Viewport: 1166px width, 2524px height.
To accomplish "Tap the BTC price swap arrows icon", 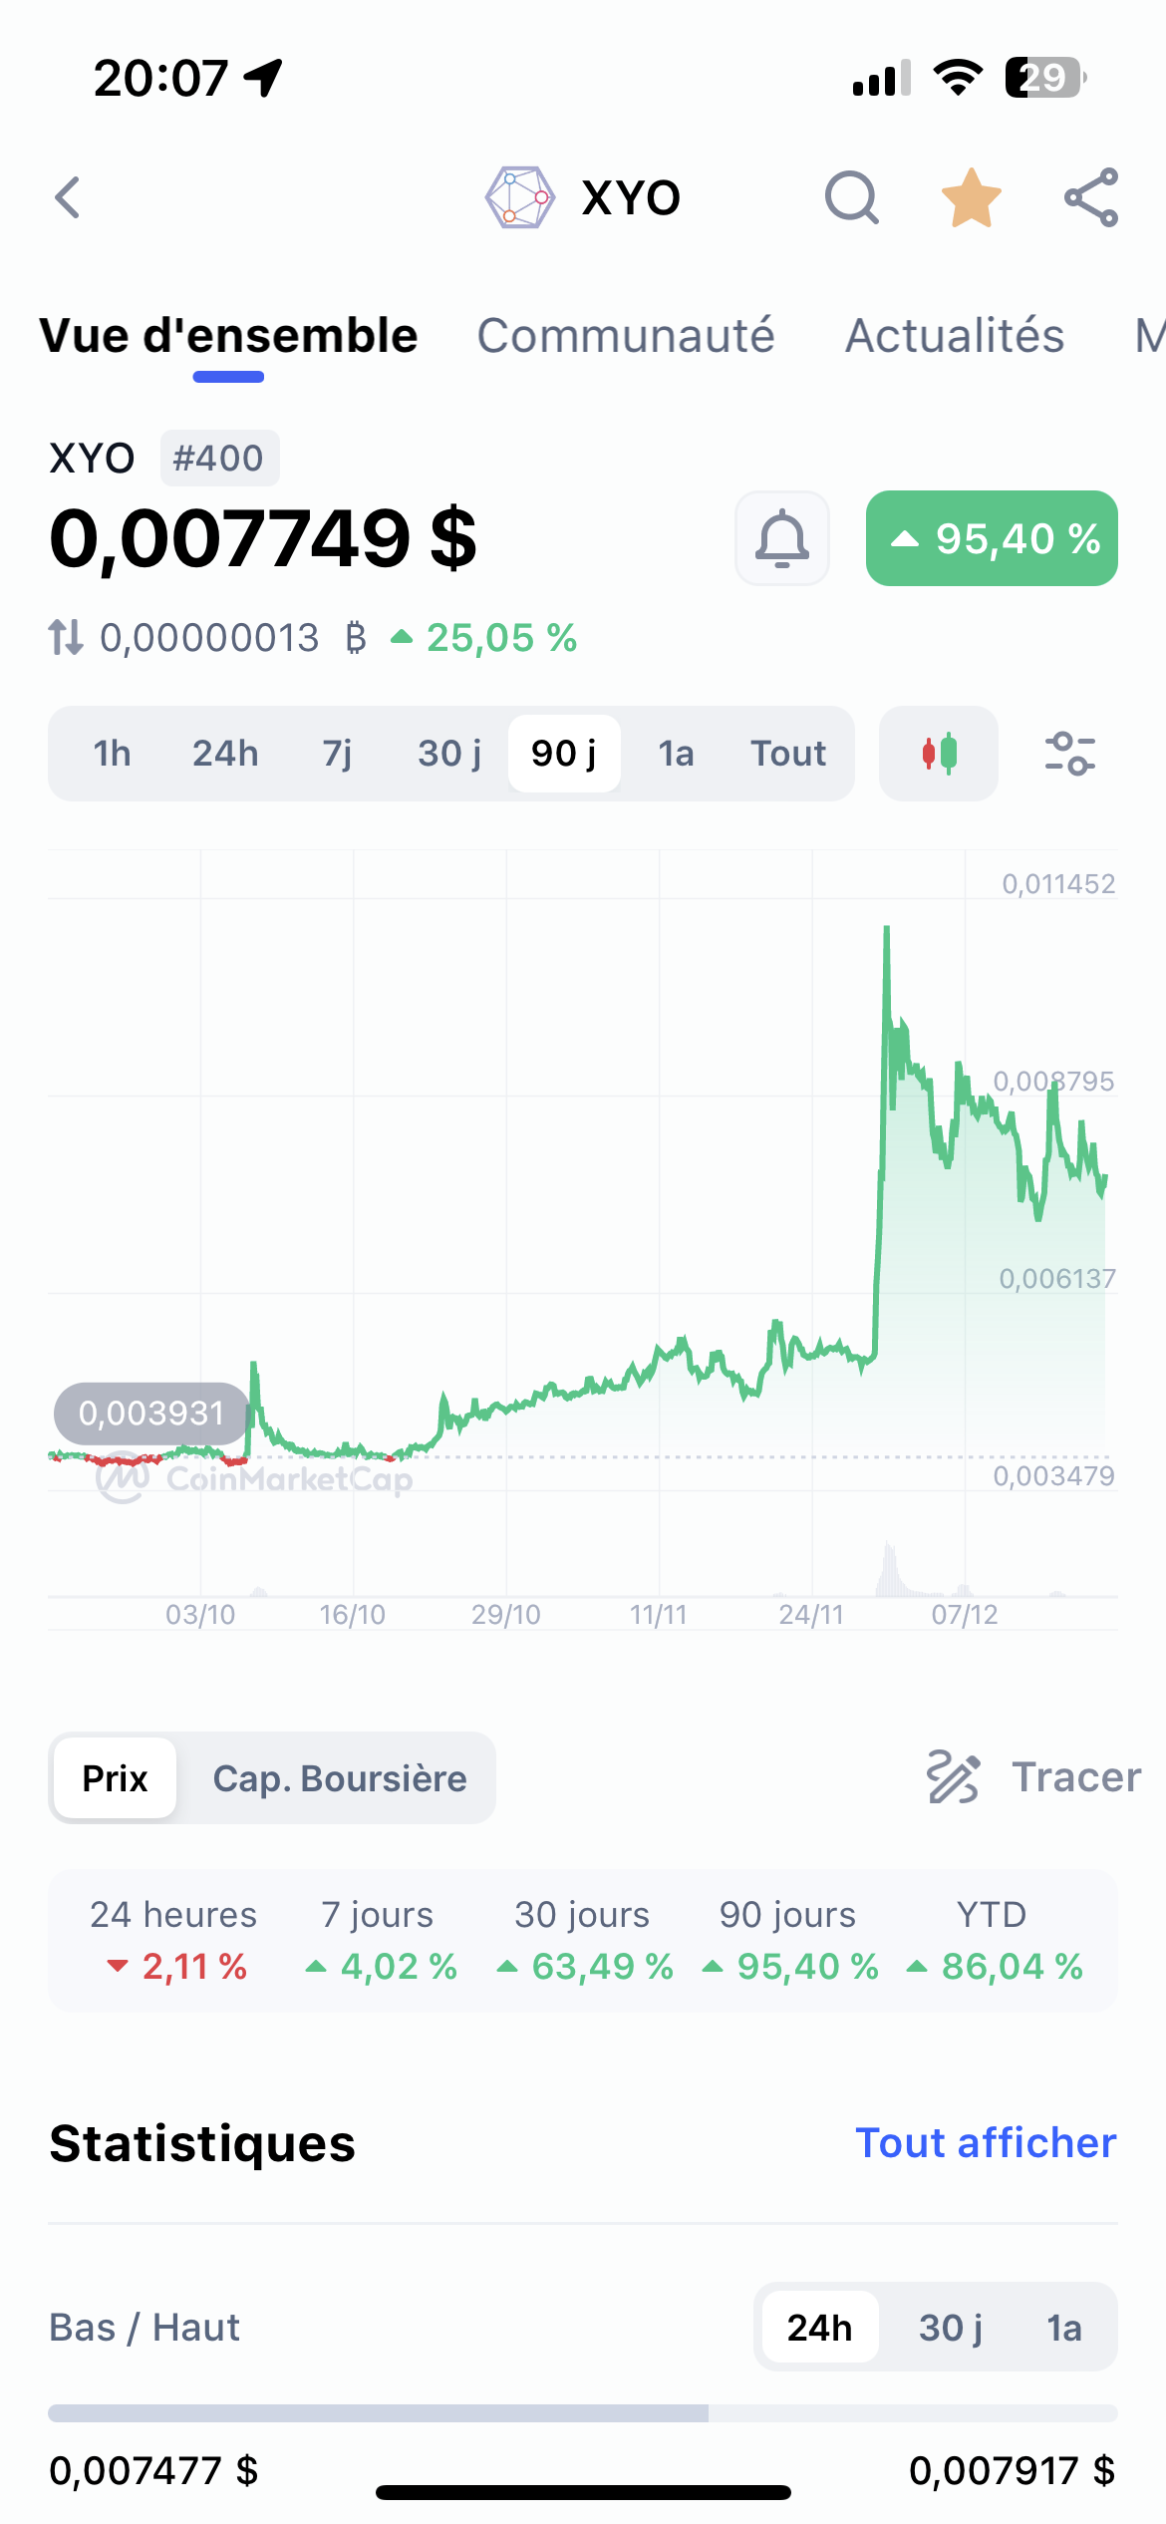I will tap(66, 638).
